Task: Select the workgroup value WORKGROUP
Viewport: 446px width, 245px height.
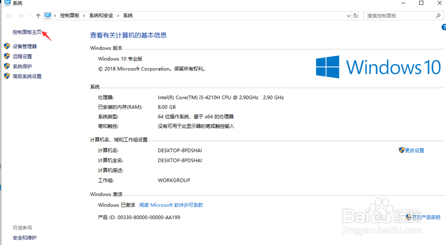Action: tap(174, 180)
